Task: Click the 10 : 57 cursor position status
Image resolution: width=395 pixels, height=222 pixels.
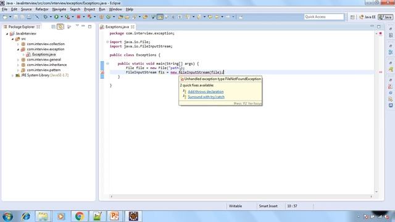Action: 292,206
